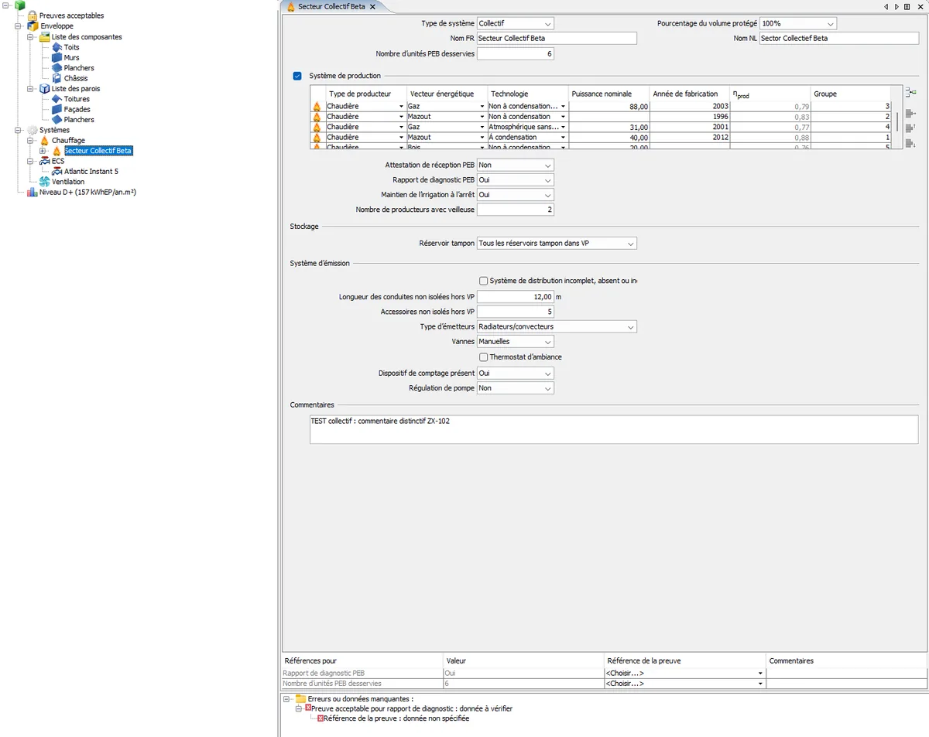Open the document list button in the tab bar

pos(907,6)
